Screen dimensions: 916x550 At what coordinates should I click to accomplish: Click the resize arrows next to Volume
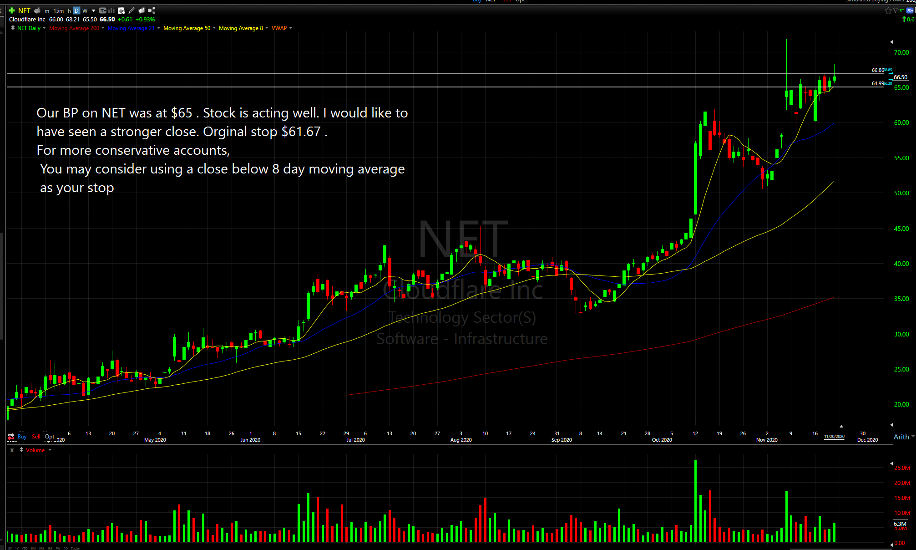pyautogui.click(x=21, y=450)
